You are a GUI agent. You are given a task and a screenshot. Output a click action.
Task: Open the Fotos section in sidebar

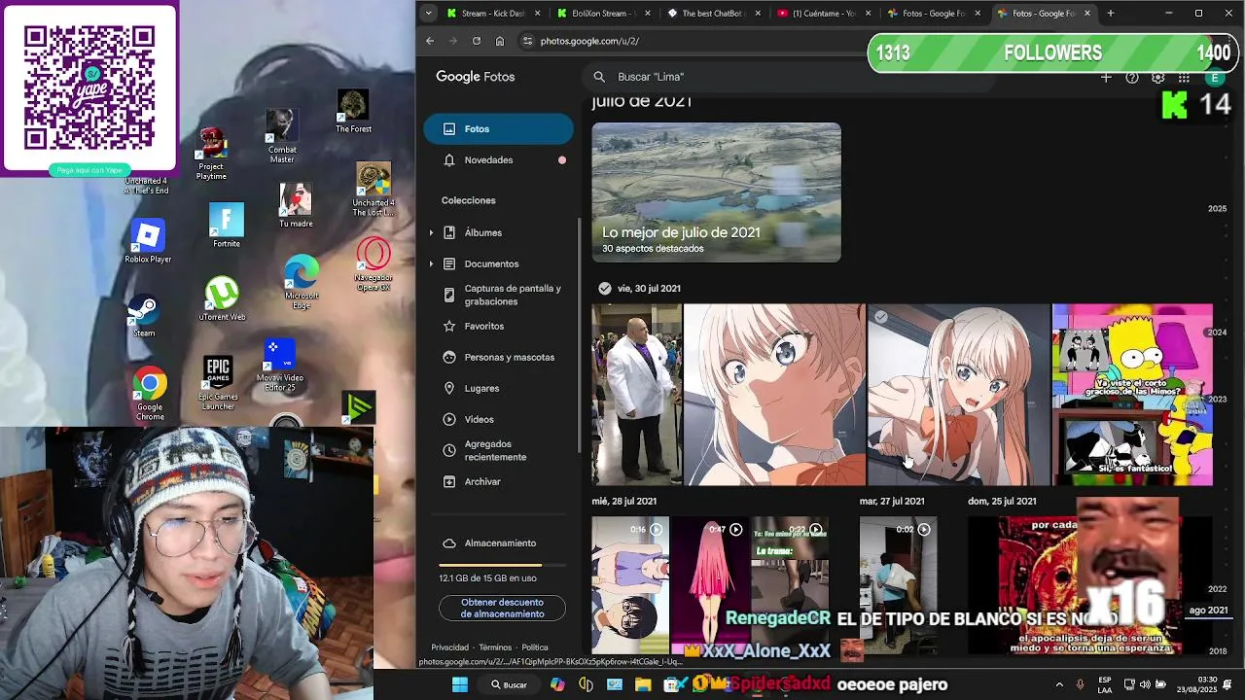498,129
